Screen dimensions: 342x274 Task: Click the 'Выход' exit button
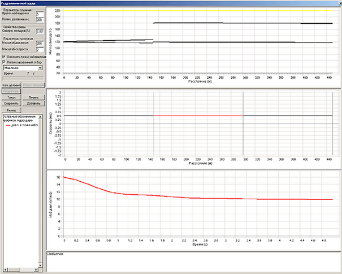pyautogui.click(x=11, y=111)
